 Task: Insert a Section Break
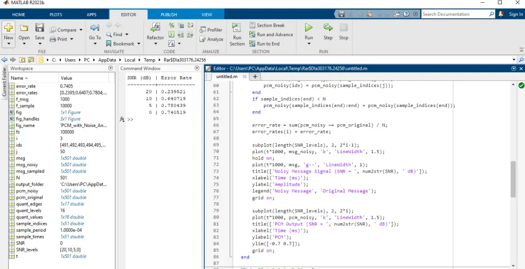pos(267,25)
